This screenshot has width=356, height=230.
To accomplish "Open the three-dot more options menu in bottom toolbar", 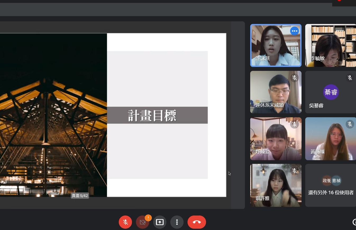I will 177,222.
